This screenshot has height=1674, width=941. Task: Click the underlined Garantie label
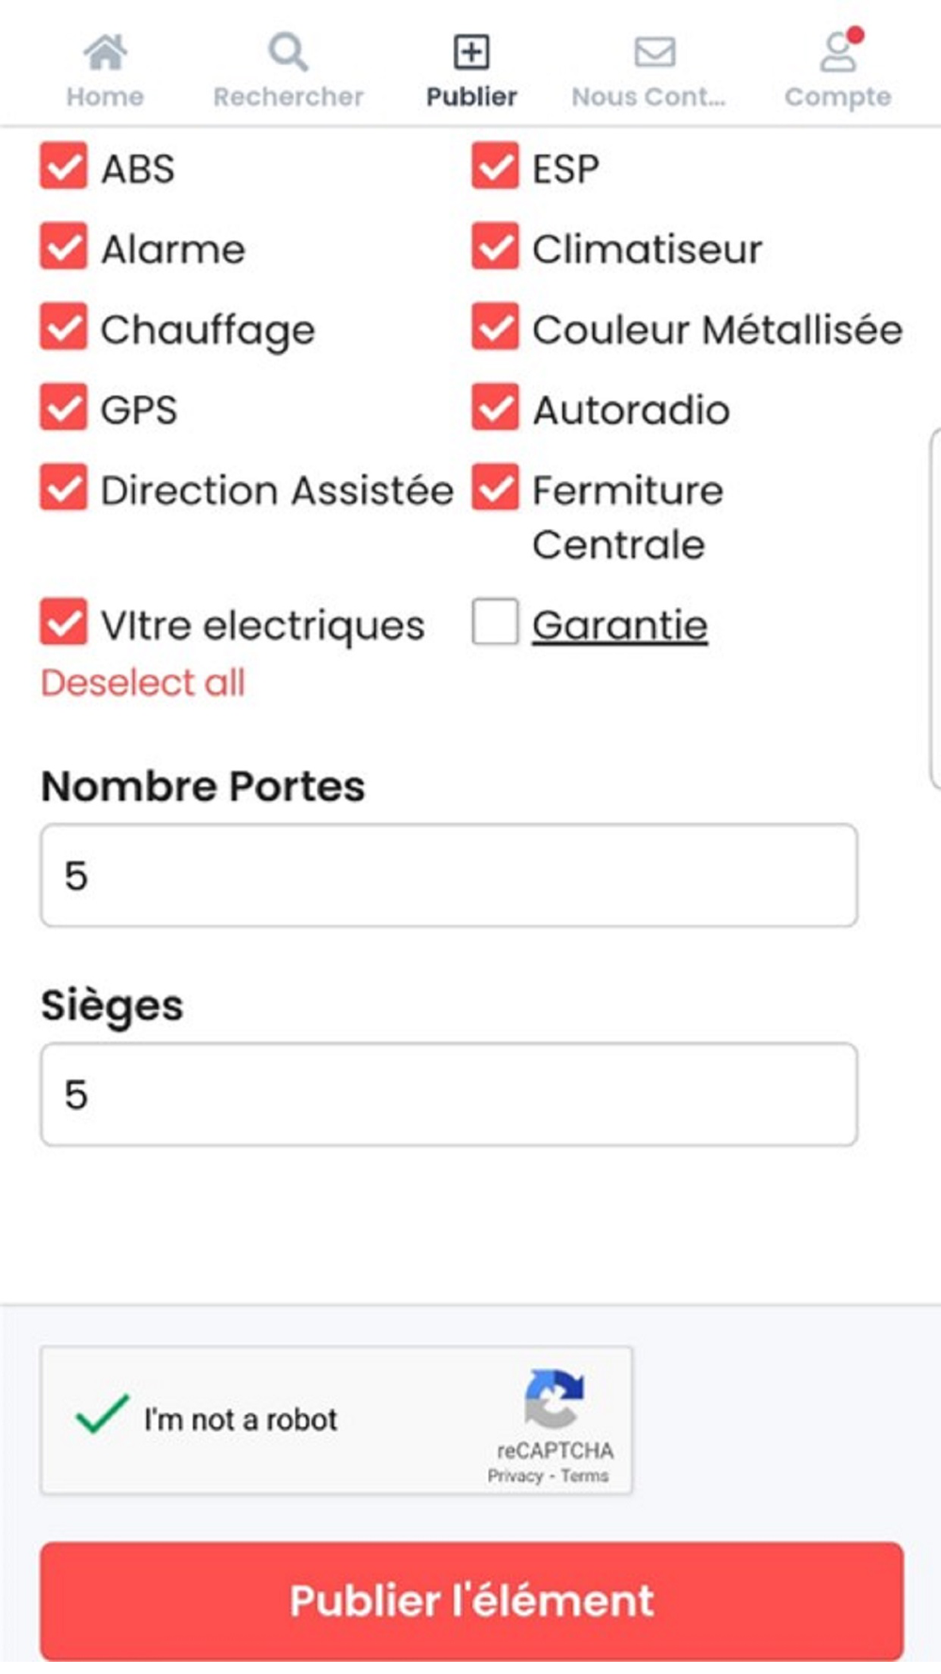620,625
